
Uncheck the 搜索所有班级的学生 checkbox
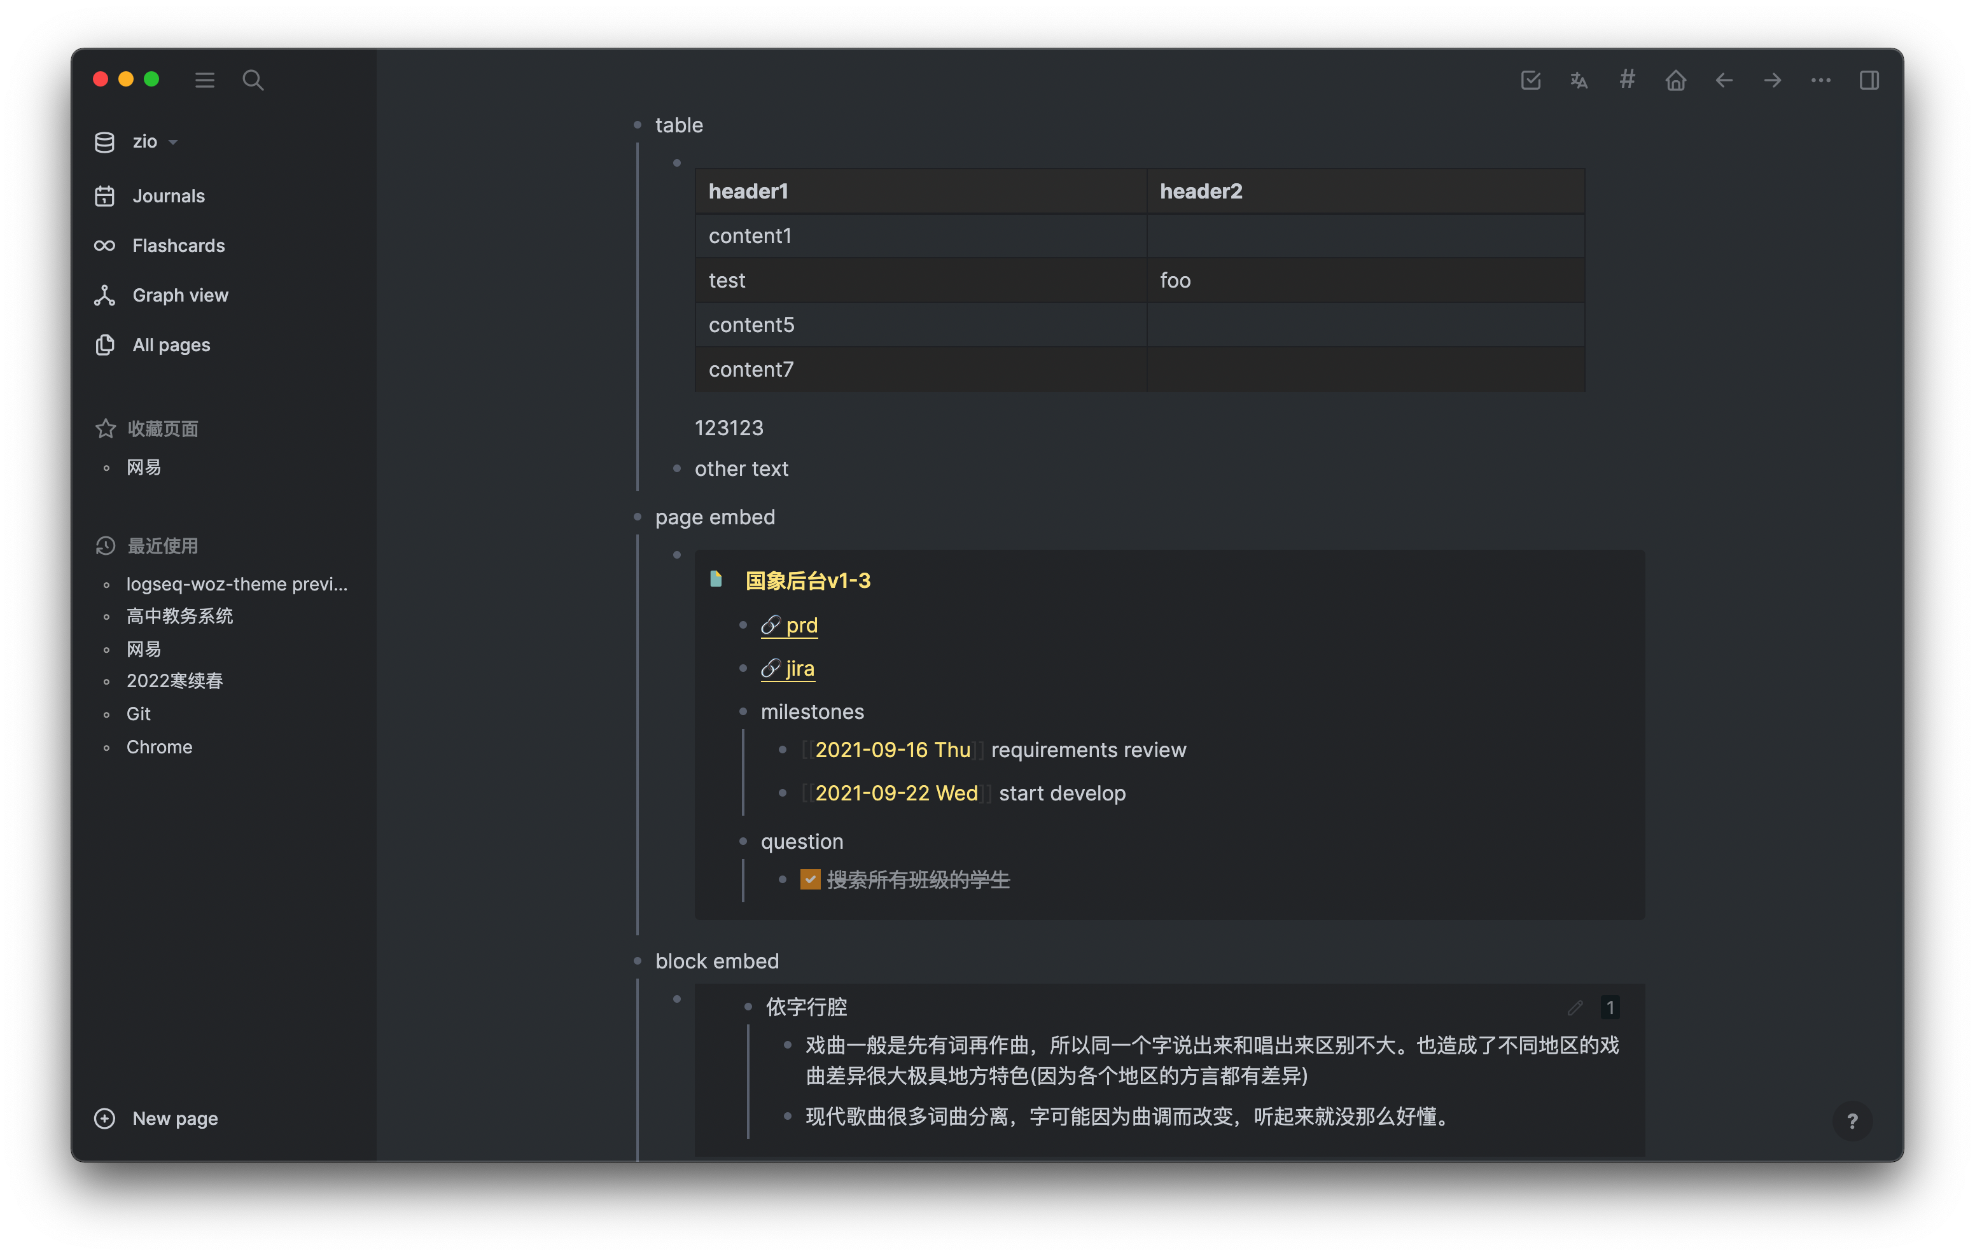[811, 879]
